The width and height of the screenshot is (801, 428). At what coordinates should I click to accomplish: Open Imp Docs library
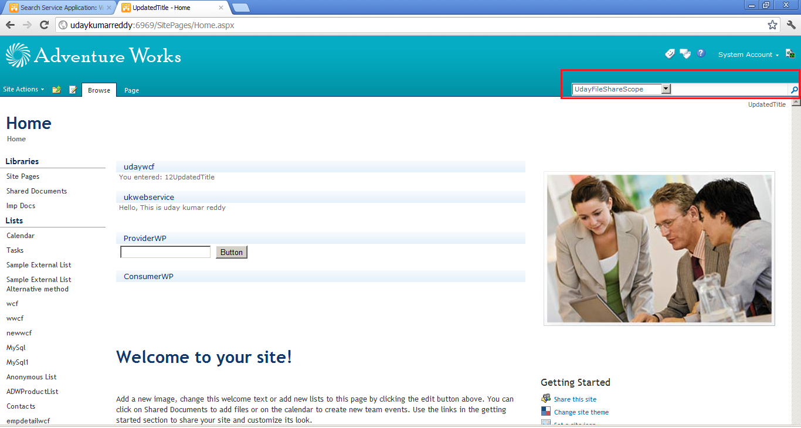coord(21,206)
